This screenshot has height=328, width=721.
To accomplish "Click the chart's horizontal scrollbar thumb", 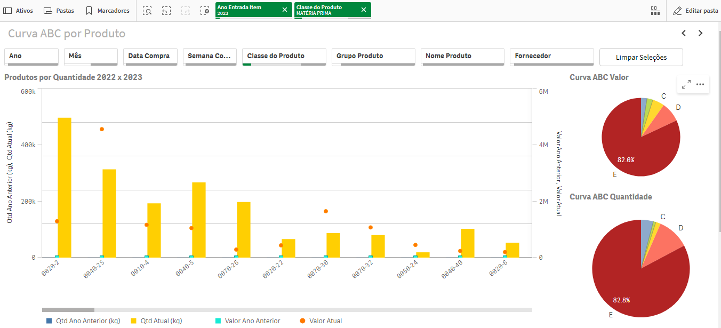I will click(68, 310).
